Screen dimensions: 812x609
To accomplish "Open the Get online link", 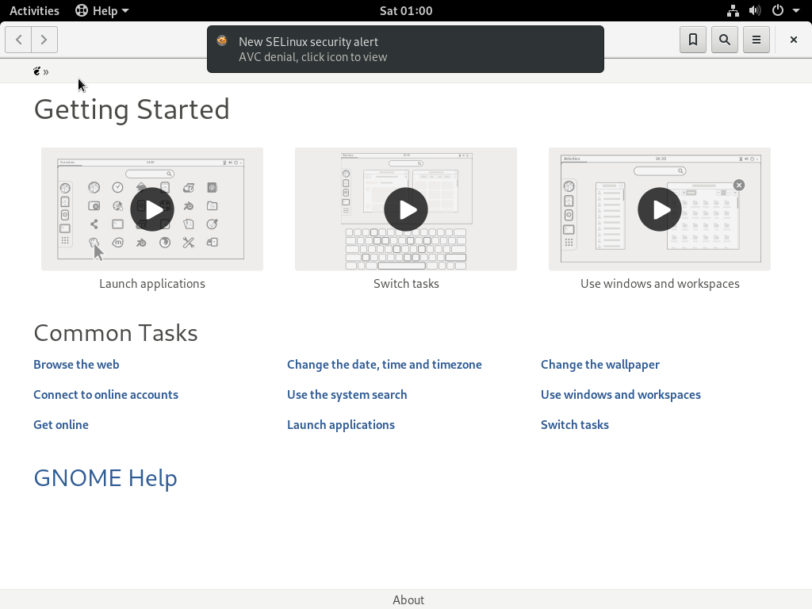I will (61, 425).
